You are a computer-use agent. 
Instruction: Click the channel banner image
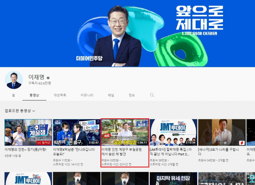point(127,33)
